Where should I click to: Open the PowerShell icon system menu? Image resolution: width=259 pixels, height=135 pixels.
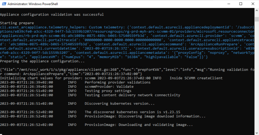(4, 4)
